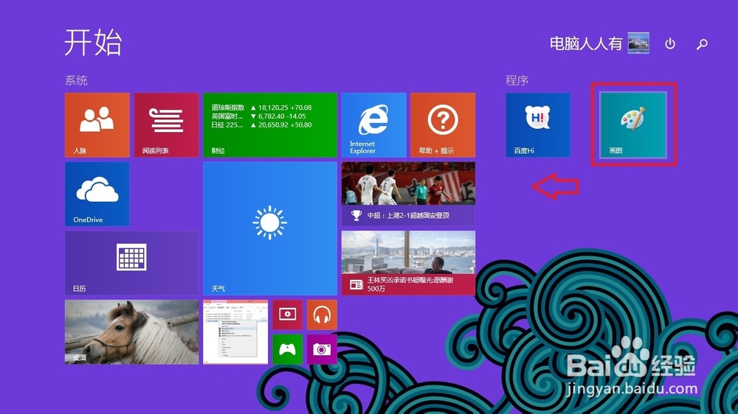Launch the 百度Hi app tile
738x414 pixels.
pos(538,124)
